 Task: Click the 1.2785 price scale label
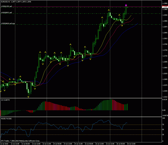point(165,44)
